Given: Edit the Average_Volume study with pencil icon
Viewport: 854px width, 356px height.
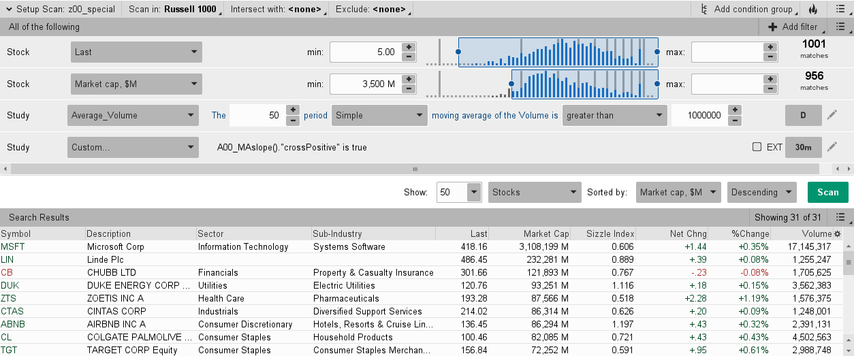Looking at the screenshot, I should [x=832, y=115].
